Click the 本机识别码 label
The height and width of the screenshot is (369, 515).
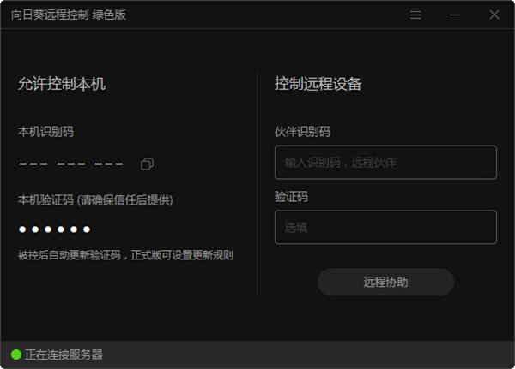pyautogui.click(x=45, y=132)
